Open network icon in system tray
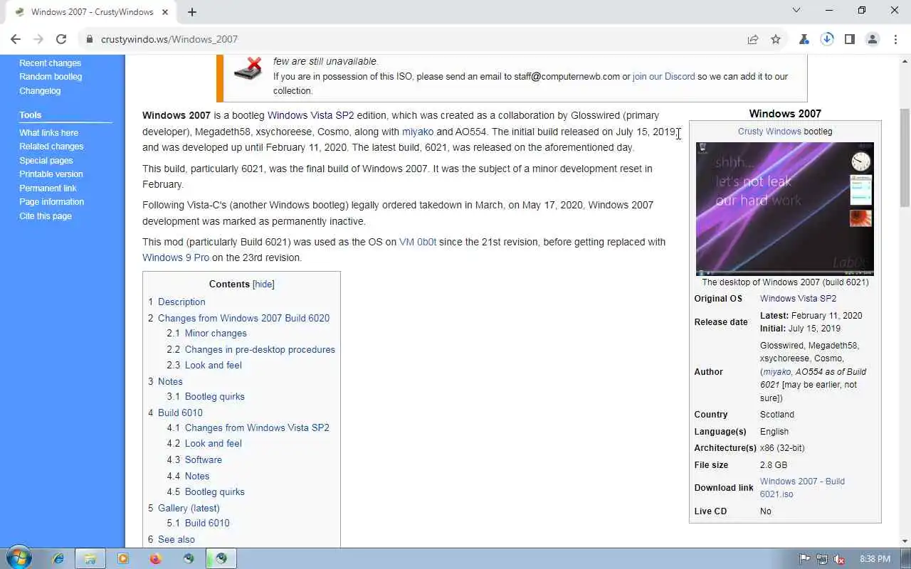 (822, 559)
